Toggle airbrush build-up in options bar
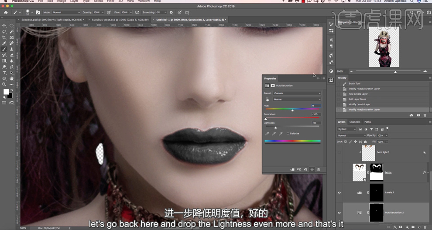 [x=137, y=12]
